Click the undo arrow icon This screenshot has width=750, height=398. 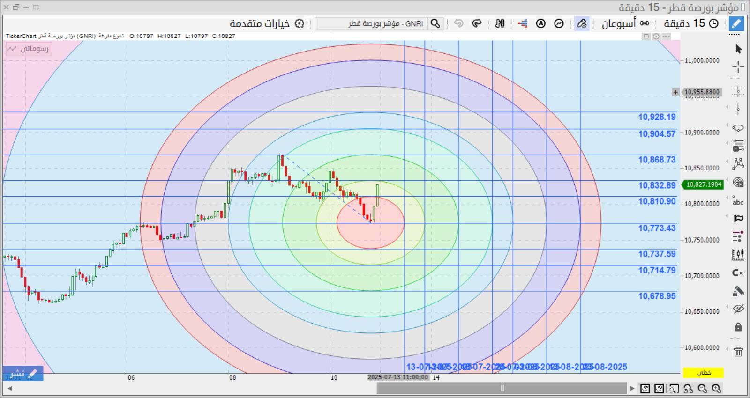coord(458,23)
